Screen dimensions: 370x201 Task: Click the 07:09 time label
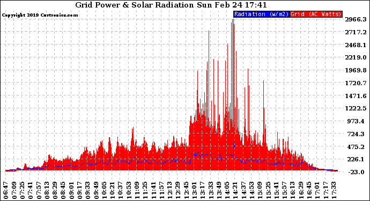click(x=14, y=190)
